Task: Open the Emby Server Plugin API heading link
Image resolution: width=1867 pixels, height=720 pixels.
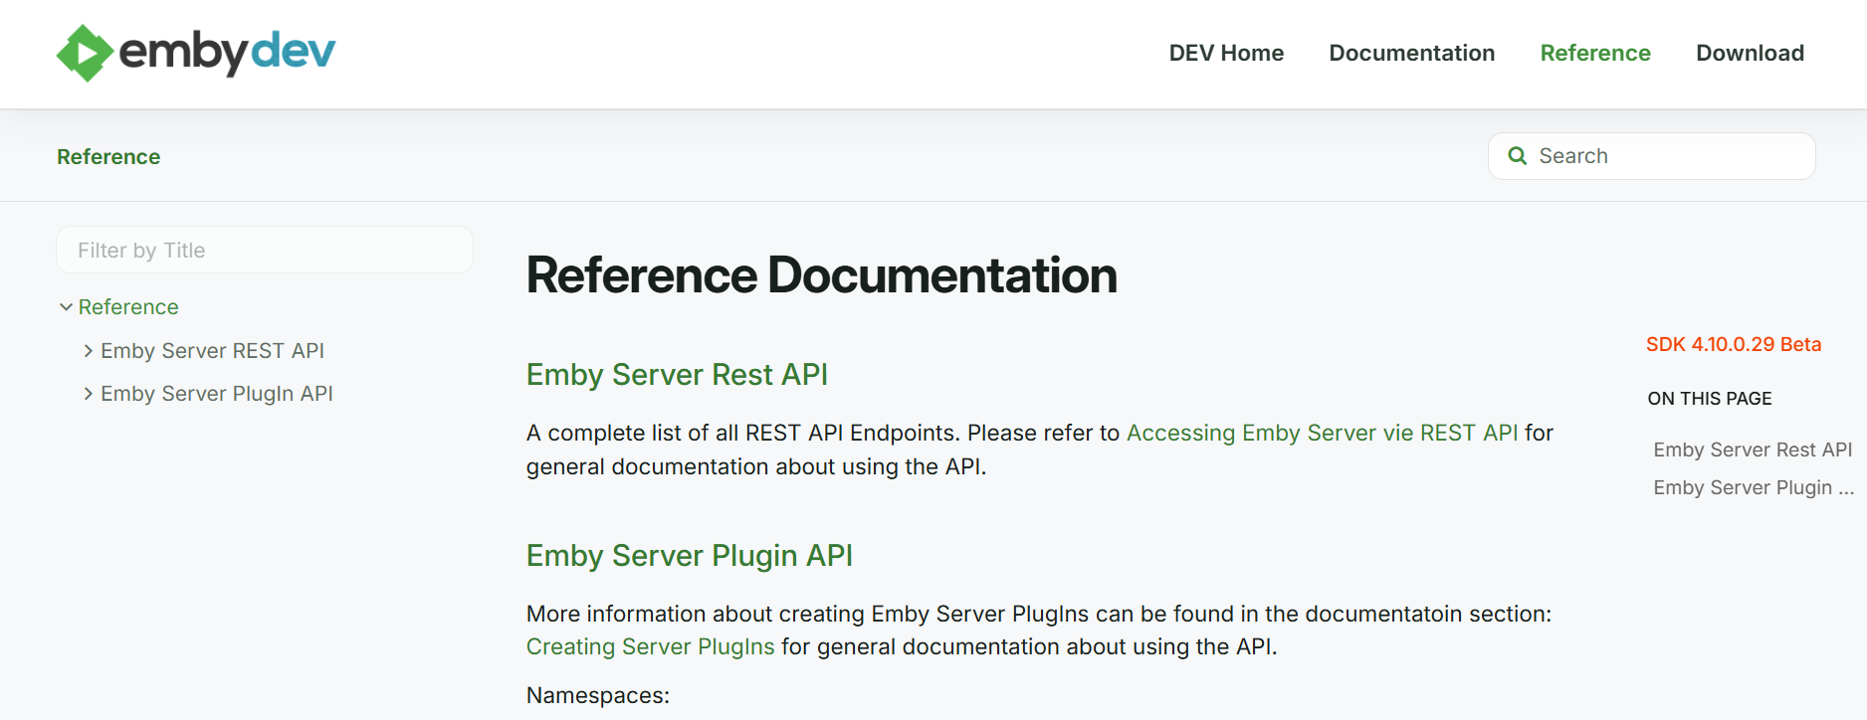Action: (689, 556)
